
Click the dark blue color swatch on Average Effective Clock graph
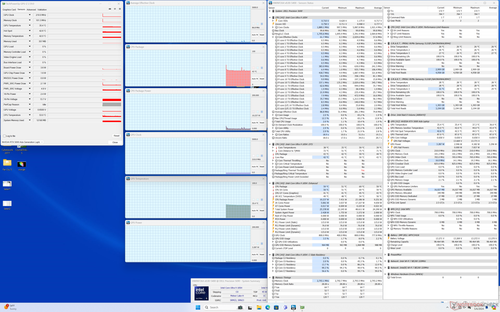coord(262,24)
